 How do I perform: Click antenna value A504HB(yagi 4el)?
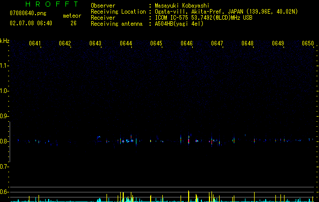pyautogui.click(x=179, y=24)
